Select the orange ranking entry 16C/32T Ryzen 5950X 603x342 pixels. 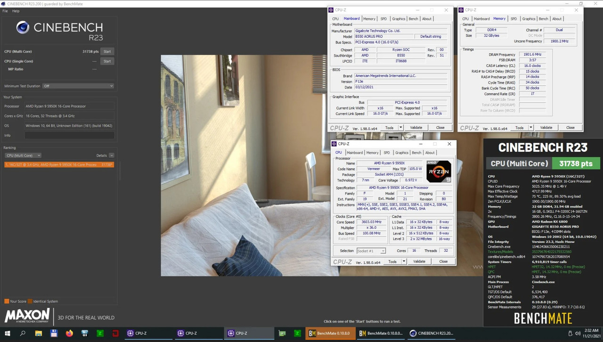pyautogui.click(x=59, y=165)
